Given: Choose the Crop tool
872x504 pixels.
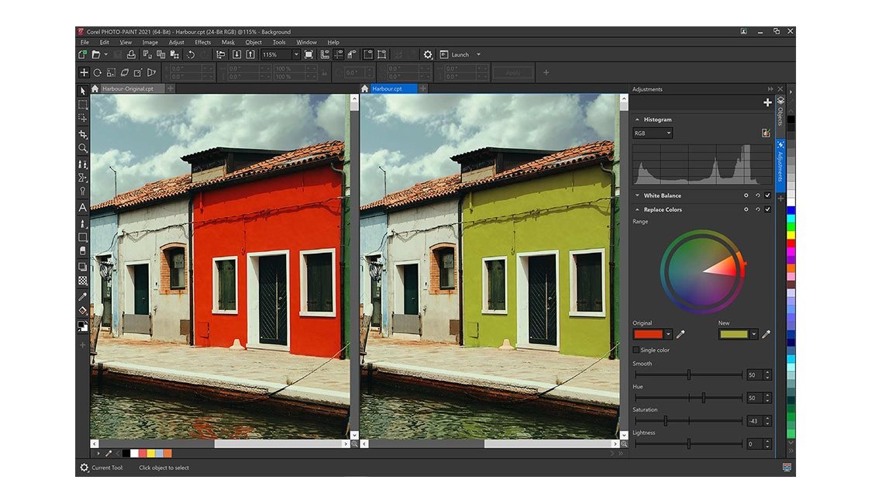Looking at the screenshot, I should click(83, 133).
